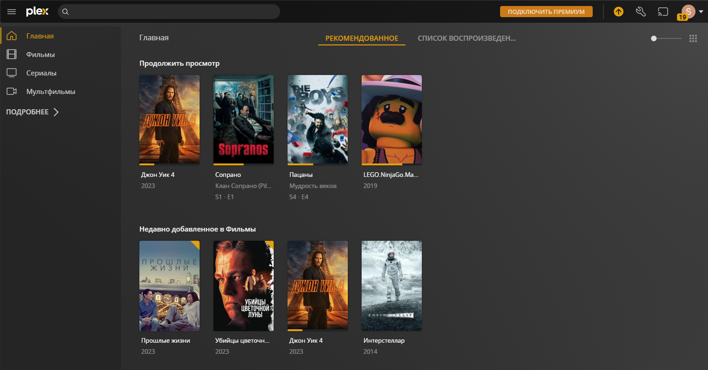
Task: Click the Продолжить просмотр heading
Action: 180,63
